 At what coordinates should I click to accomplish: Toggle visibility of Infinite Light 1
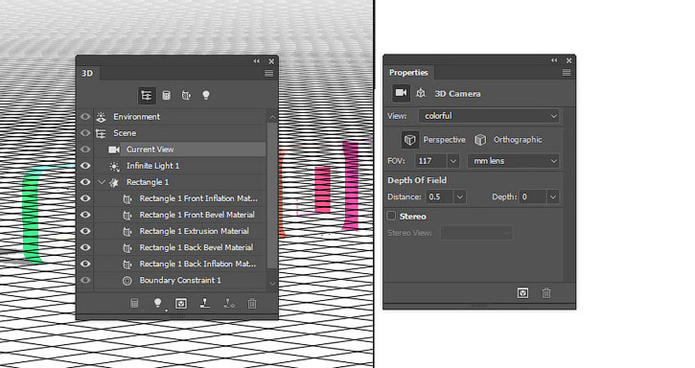coord(85,166)
